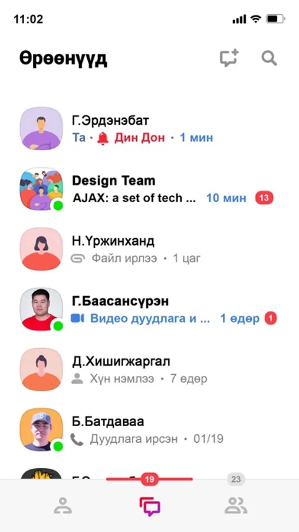The height and width of the screenshot is (532, 299).
Task: Tap the file attachment paperclip icon
Action: [x=77, y=258]
